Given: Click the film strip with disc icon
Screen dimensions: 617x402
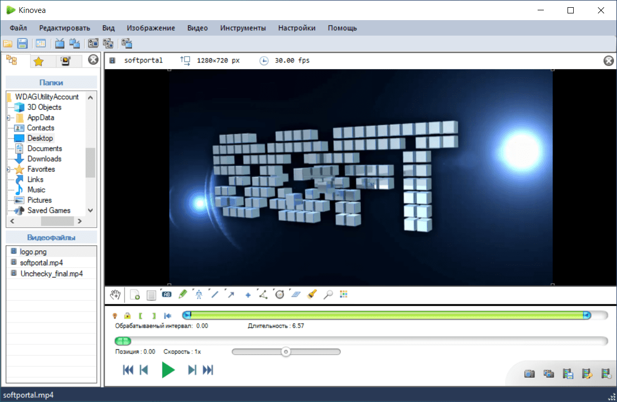Looking at the screenshot, I should (606, 373).
